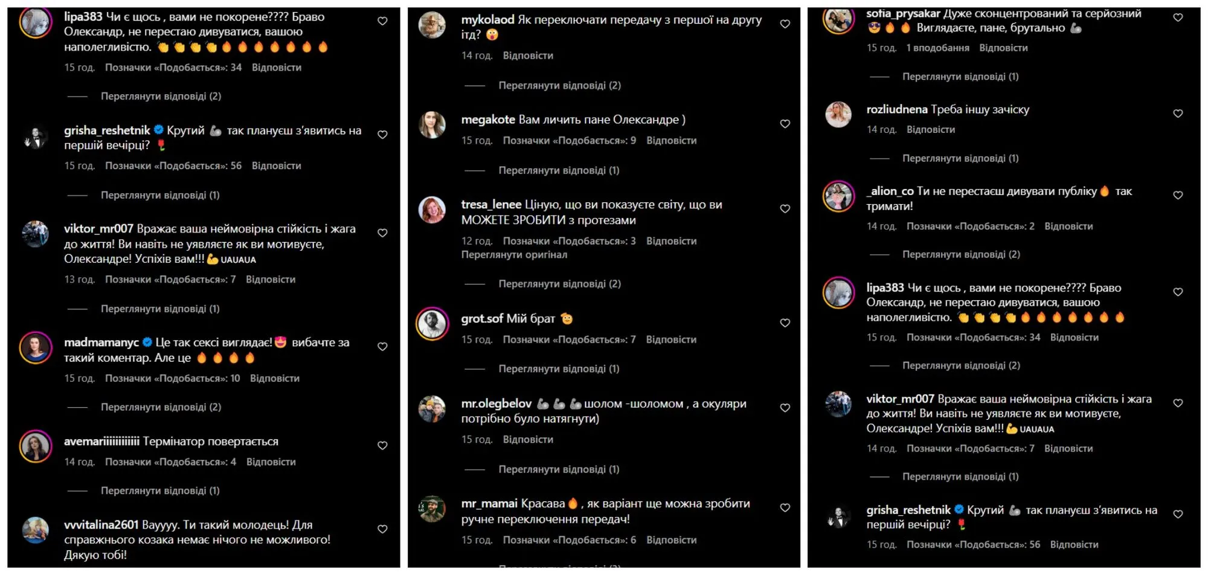Open the mr_mamai username profile link
This screenshot has width=1208, height=575.
[x=489, y=504]
